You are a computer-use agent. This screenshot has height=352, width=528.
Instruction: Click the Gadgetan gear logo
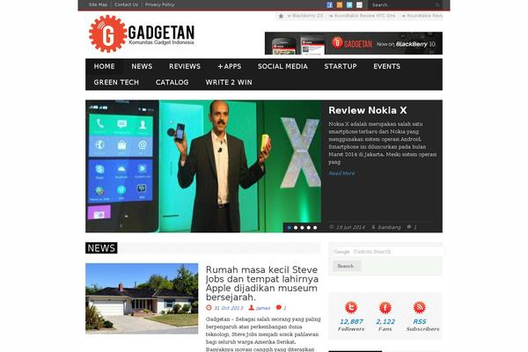click(x=107, y=33)
